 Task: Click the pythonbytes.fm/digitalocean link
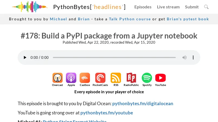[143, 104]
